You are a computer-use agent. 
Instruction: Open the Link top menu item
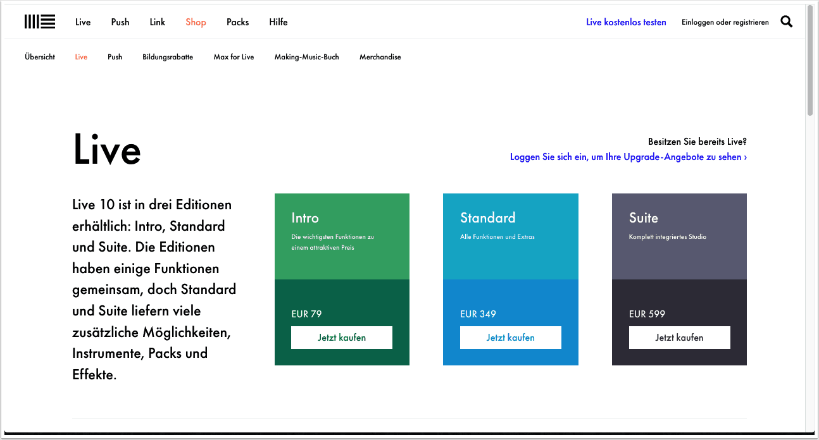(158, 22)
